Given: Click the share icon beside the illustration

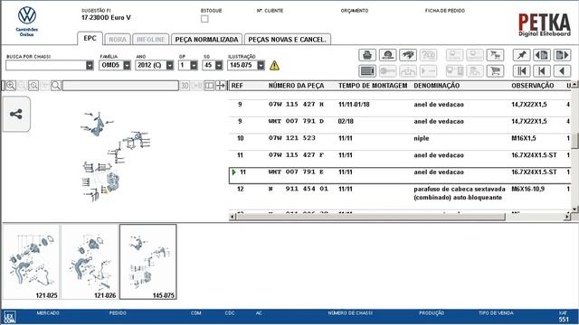Looking at the screenshot, I should 16,114.
